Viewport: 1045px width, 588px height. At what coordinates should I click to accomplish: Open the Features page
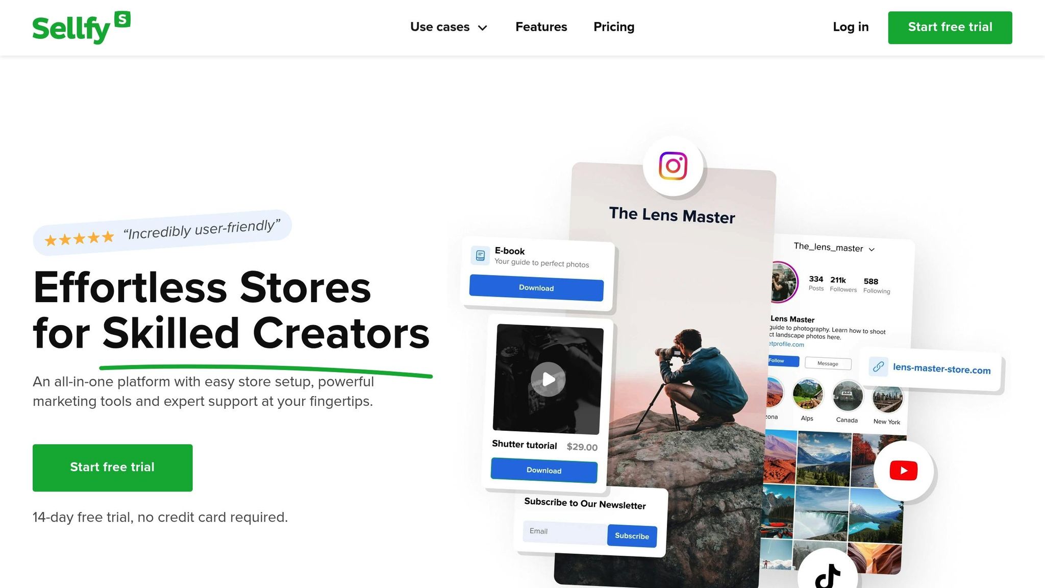(541, 27)
